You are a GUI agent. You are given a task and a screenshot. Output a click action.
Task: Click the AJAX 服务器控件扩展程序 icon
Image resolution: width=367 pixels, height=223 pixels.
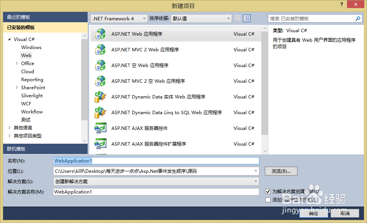click(x=100, y=144)
